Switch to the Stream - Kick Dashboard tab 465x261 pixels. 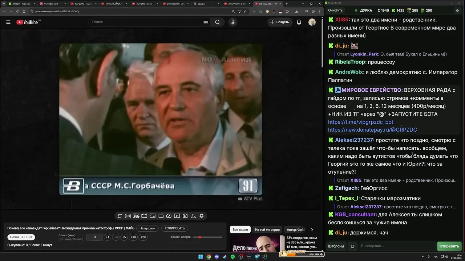[x=21, y=4]
